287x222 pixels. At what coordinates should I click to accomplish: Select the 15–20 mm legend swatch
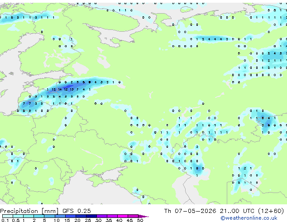pos(70,216)
